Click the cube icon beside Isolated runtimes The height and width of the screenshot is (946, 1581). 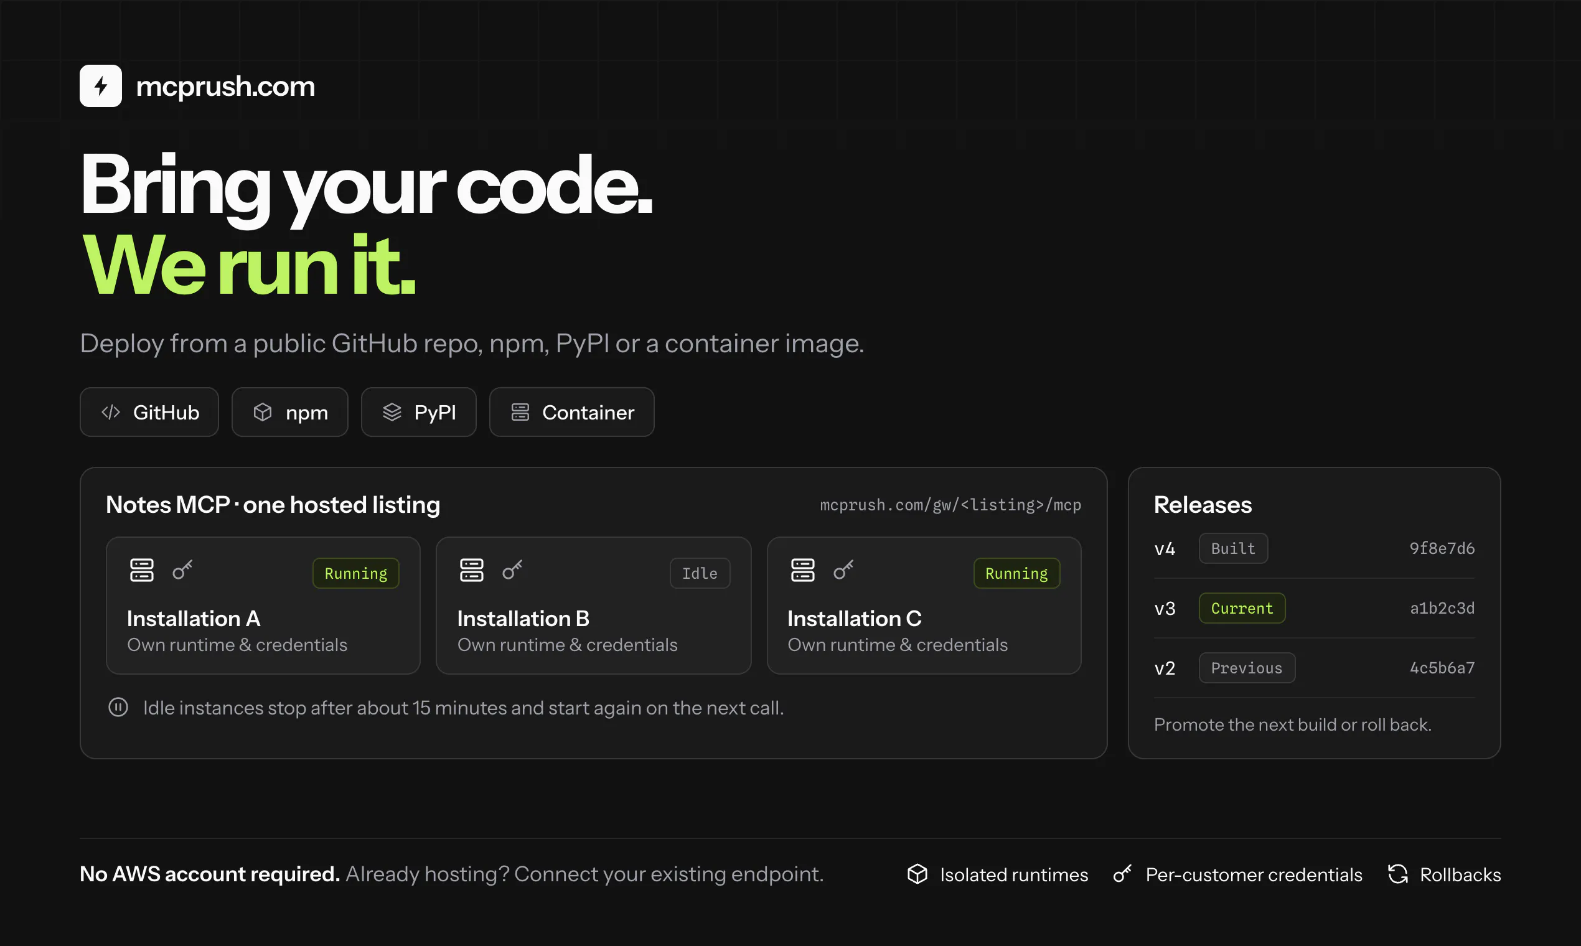tap(917, 874)
